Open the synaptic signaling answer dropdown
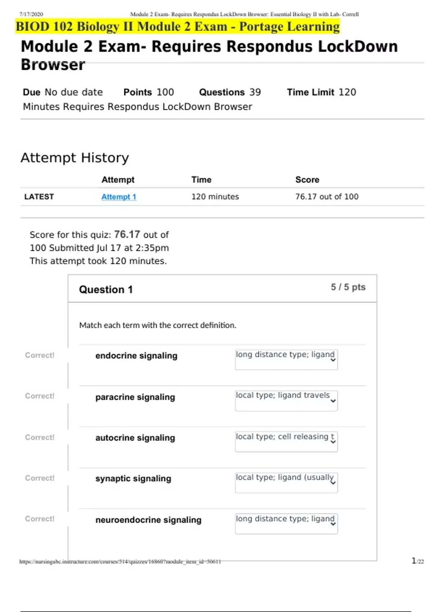 point(286,482)
